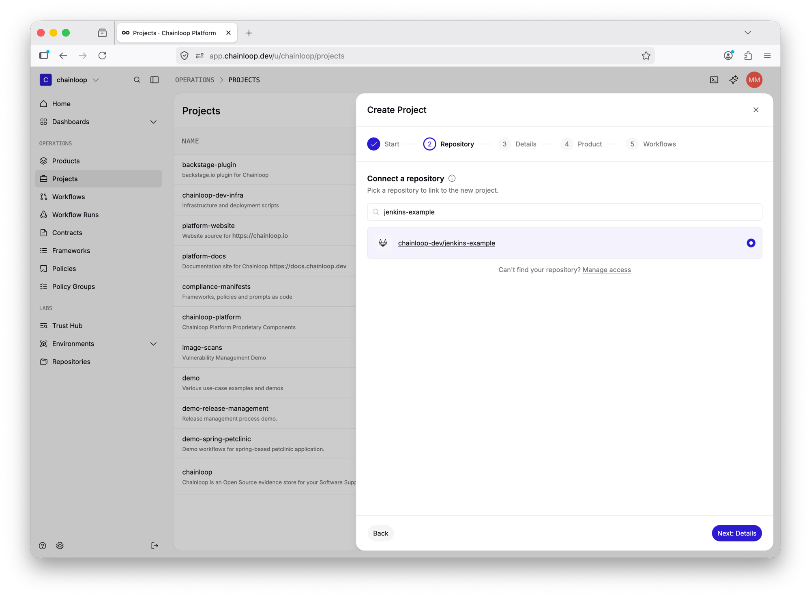Open Workflows in sidebar
The height and width of the screenshot is (598, 811).
tap(98, 197)
